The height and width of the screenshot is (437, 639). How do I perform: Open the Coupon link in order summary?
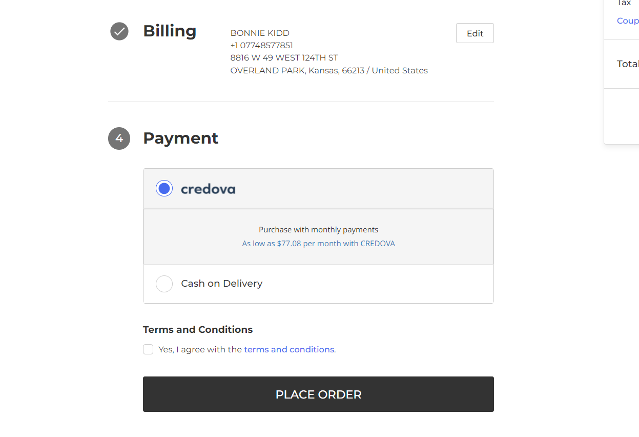[x=628, y=21]
